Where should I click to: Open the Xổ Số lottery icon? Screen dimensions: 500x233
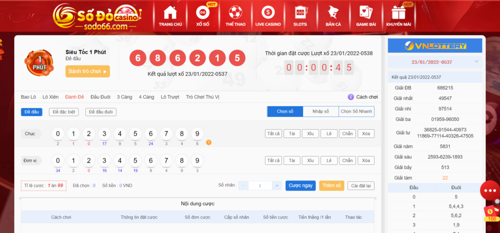[x=203, y=13]
